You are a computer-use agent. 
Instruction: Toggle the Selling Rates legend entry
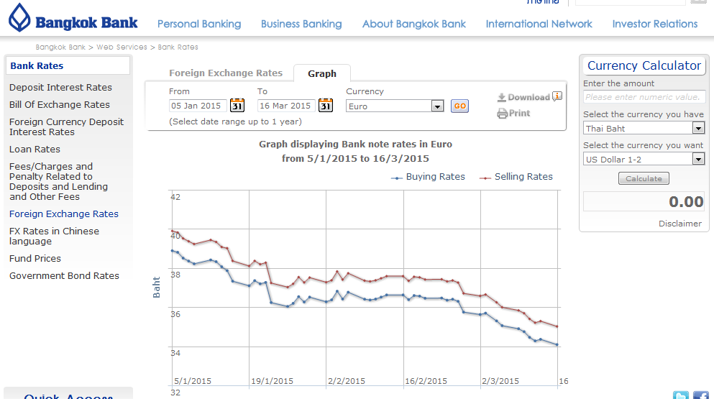pyautogui.click(x=517, y=177)
